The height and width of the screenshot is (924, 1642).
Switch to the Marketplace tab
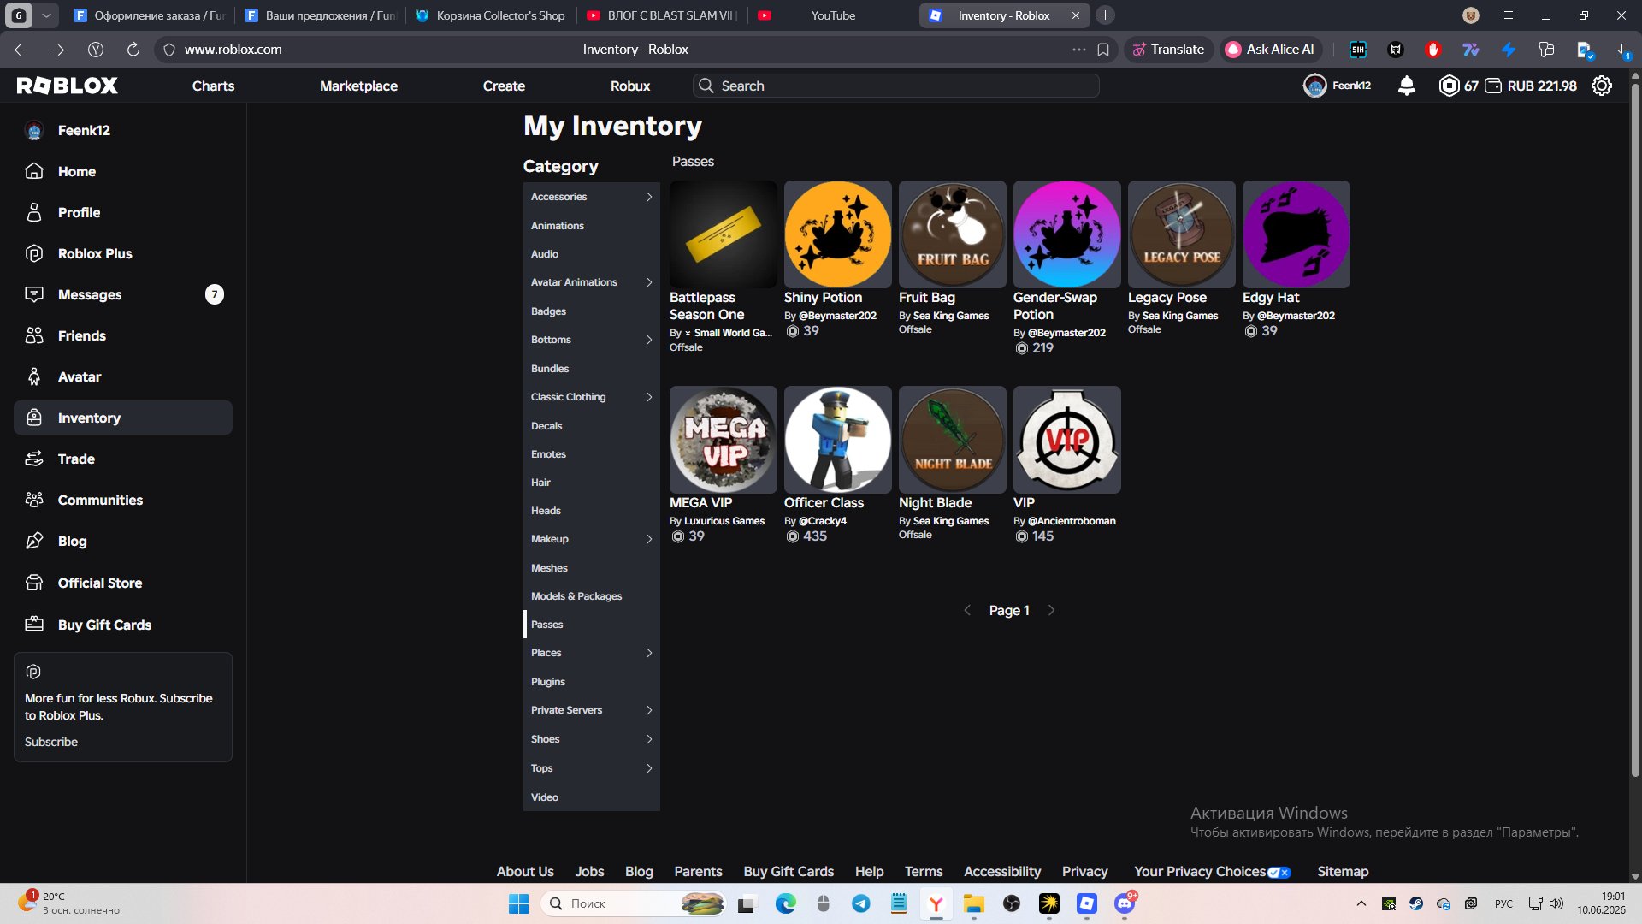pos(358,86)
